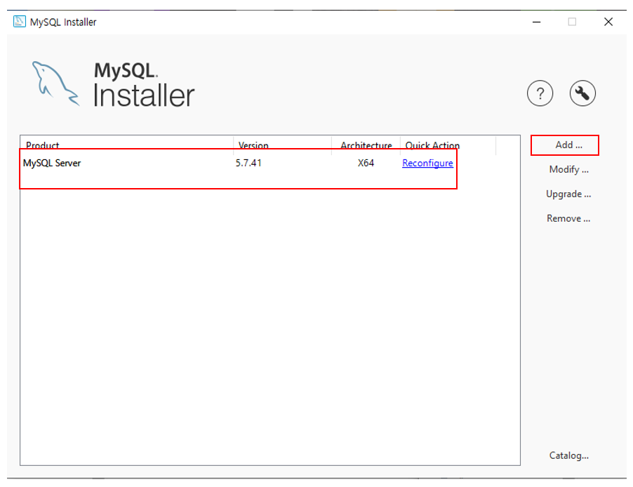
Task: Minimize the MySQL Installer window
Action: click(x=536, y=22)
